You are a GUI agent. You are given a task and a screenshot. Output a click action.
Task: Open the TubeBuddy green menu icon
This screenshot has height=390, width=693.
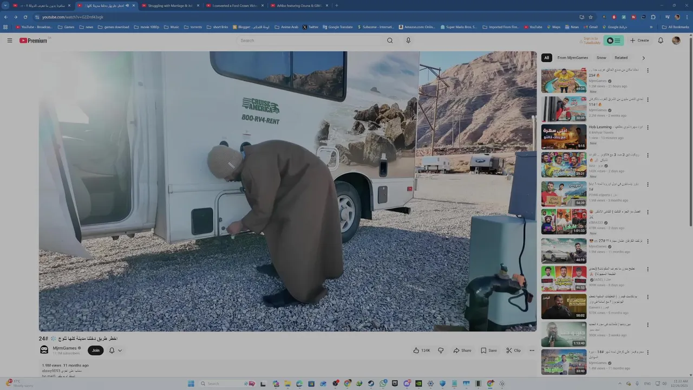pos(614,41)
